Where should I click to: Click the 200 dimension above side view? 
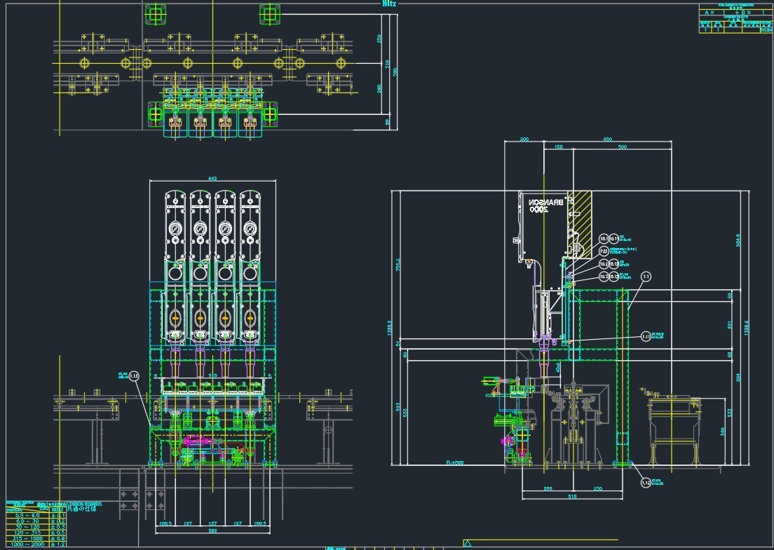pos(524,139)
